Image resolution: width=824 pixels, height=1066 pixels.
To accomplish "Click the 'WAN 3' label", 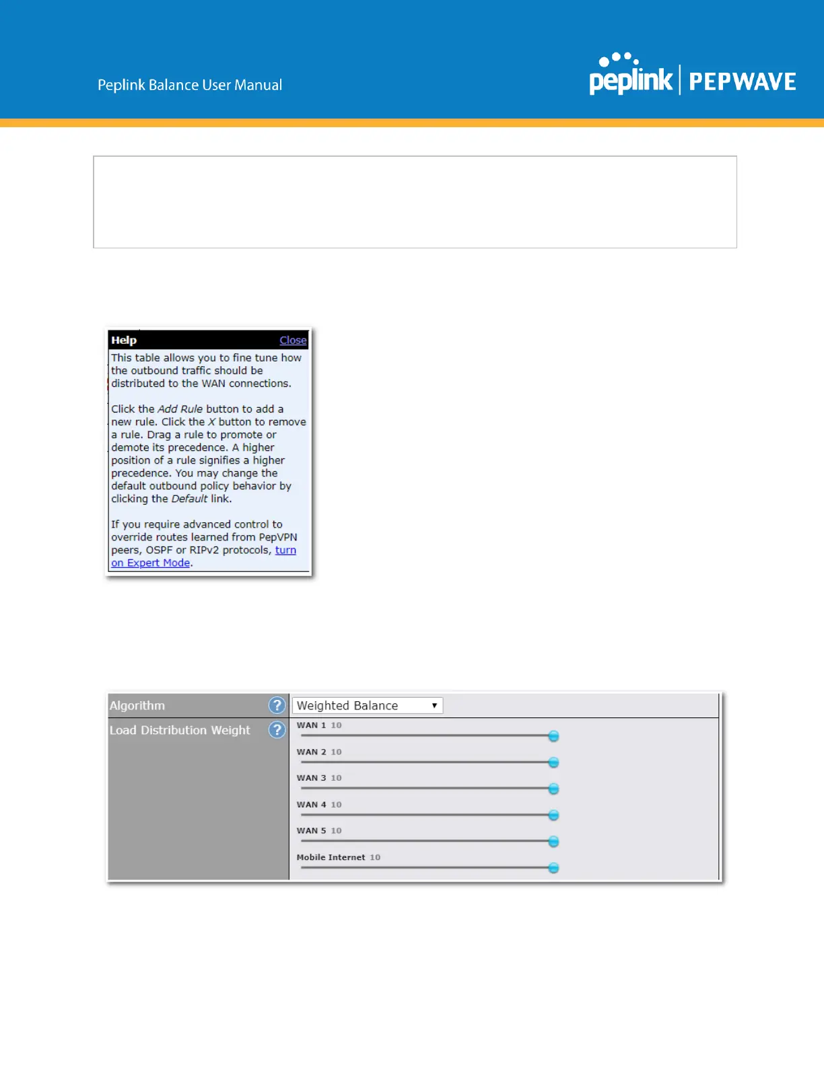I will tap(311, 778).
